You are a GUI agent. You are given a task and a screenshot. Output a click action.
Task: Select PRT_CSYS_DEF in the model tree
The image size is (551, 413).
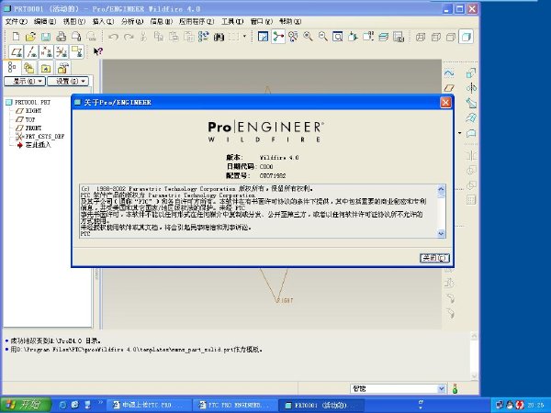pyautogui.click(x=40, y=136)
